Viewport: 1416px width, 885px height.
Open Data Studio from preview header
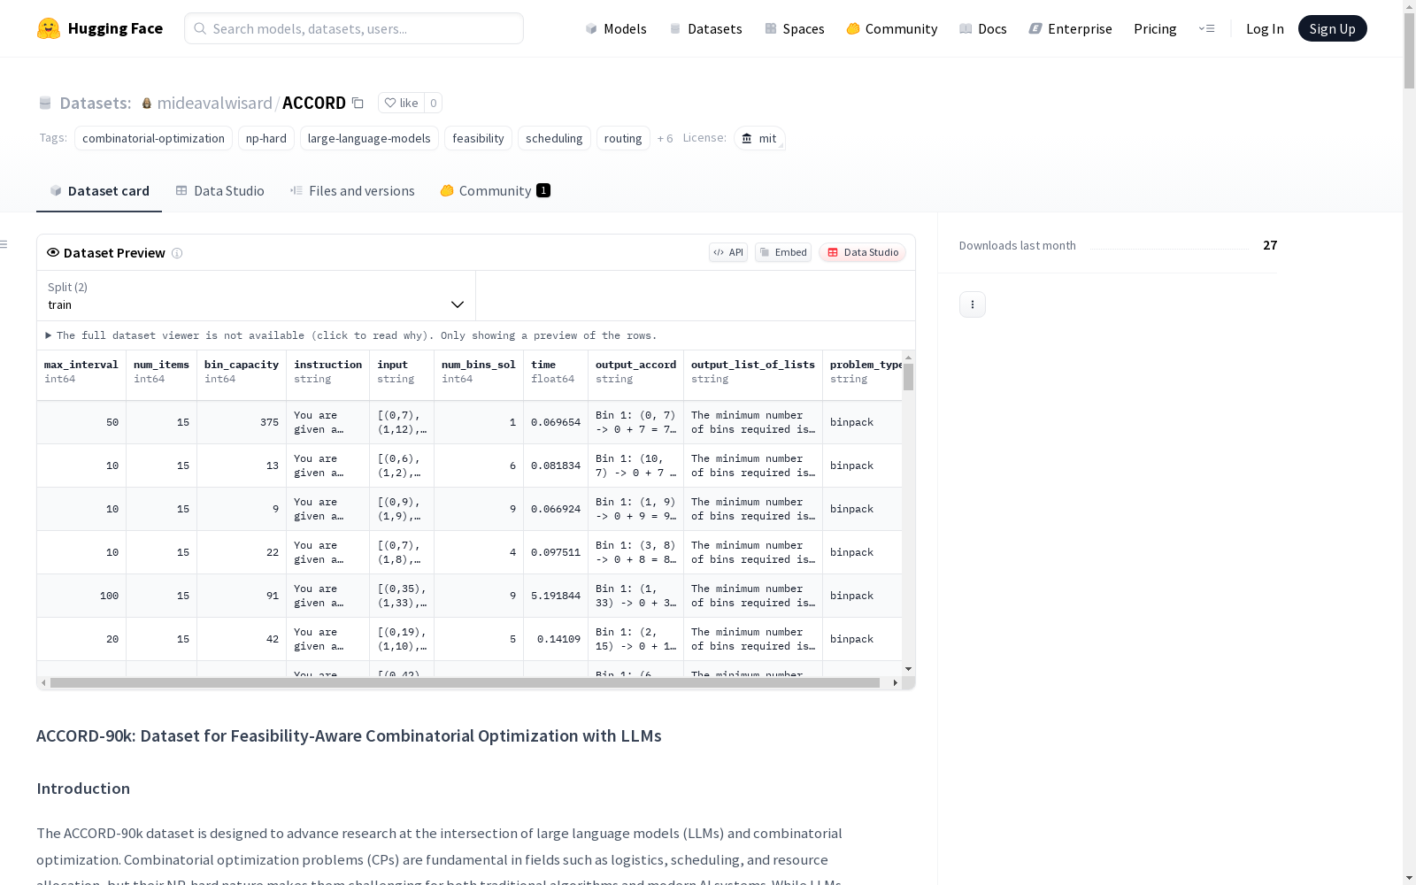pos(863,252)
